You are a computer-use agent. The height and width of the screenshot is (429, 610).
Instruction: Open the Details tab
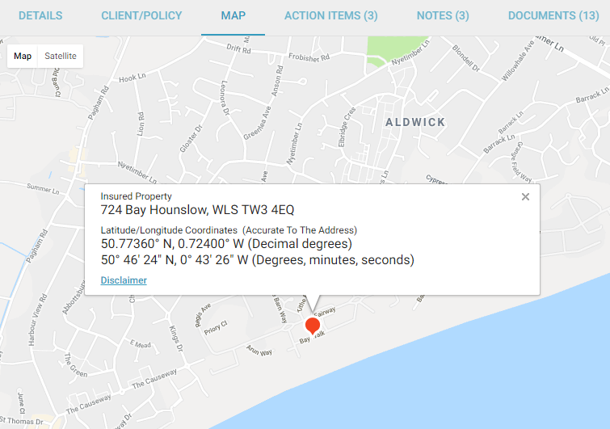click(x=40, y=15)
